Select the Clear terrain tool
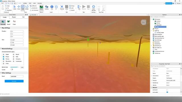Screen dimensions: 182x102 (14, 22)
